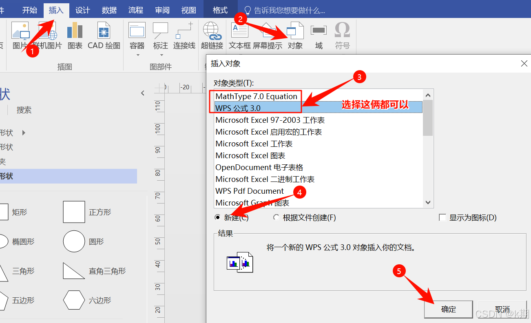Click the 取消 (Cancel) button
This screenshot has width=531, height=323.
point(502,310)
